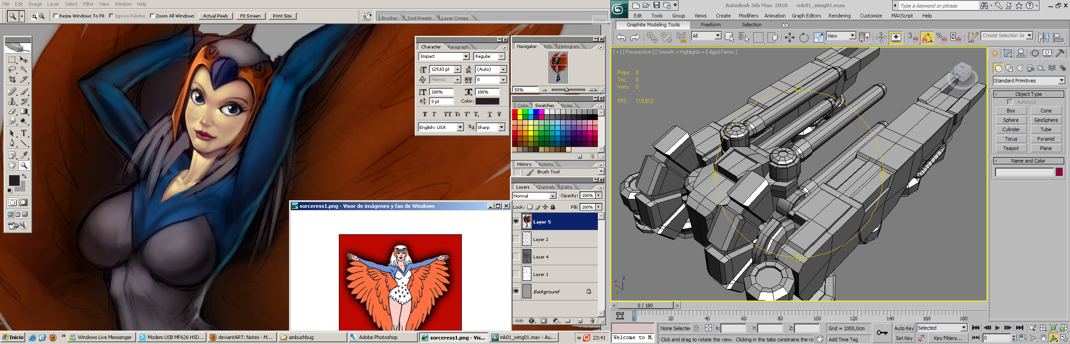Image resolution: width=1070 pixels, height=344 pixels.
Task: Click the Photoshop foreground color swatch
Action: 14,181
